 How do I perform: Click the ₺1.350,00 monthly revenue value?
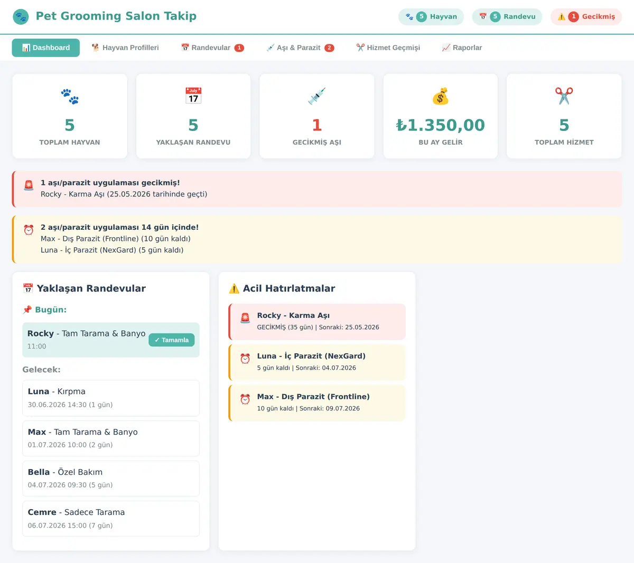coord(441,125)
